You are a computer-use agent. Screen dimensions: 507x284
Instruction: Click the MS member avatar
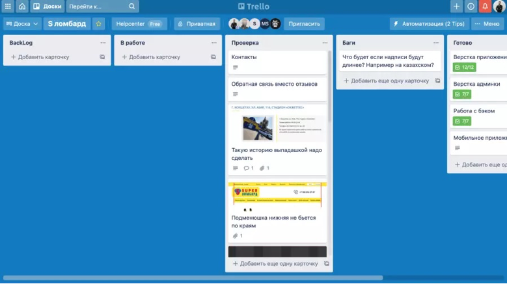(265, 24)
